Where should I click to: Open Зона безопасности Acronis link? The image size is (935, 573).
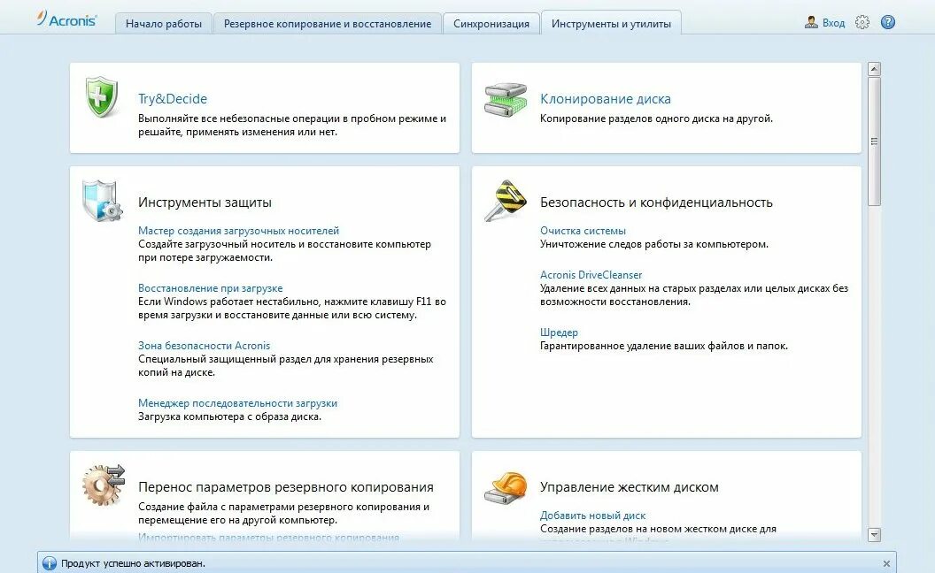[x=204, y=346]
